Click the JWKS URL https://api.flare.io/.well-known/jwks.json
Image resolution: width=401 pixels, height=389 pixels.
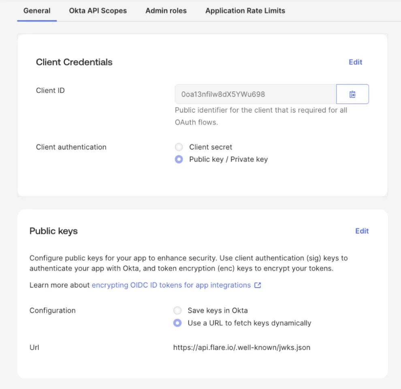tap(242, 348)
